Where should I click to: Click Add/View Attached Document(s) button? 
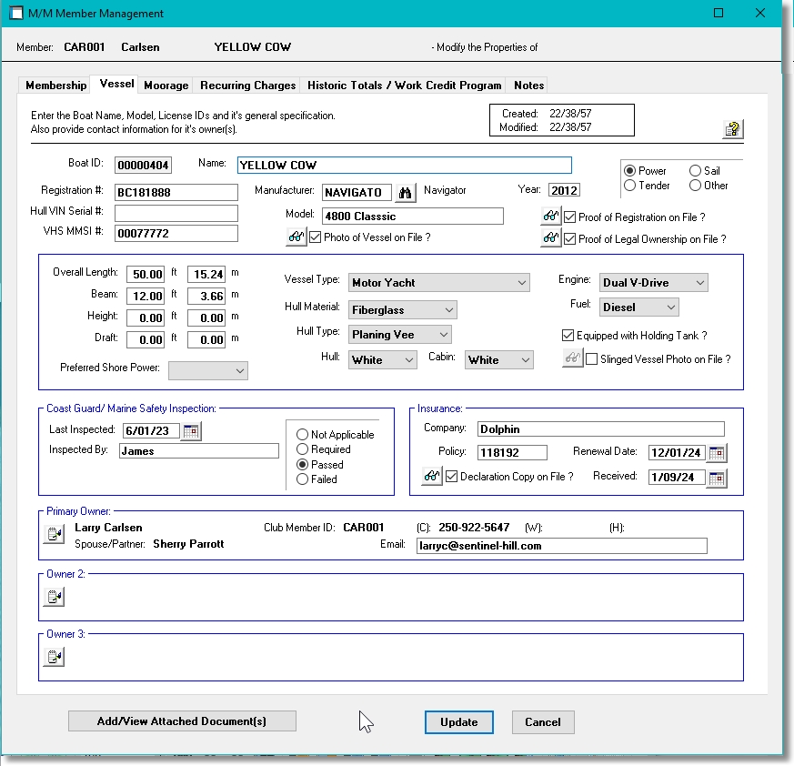pos(182,721)
